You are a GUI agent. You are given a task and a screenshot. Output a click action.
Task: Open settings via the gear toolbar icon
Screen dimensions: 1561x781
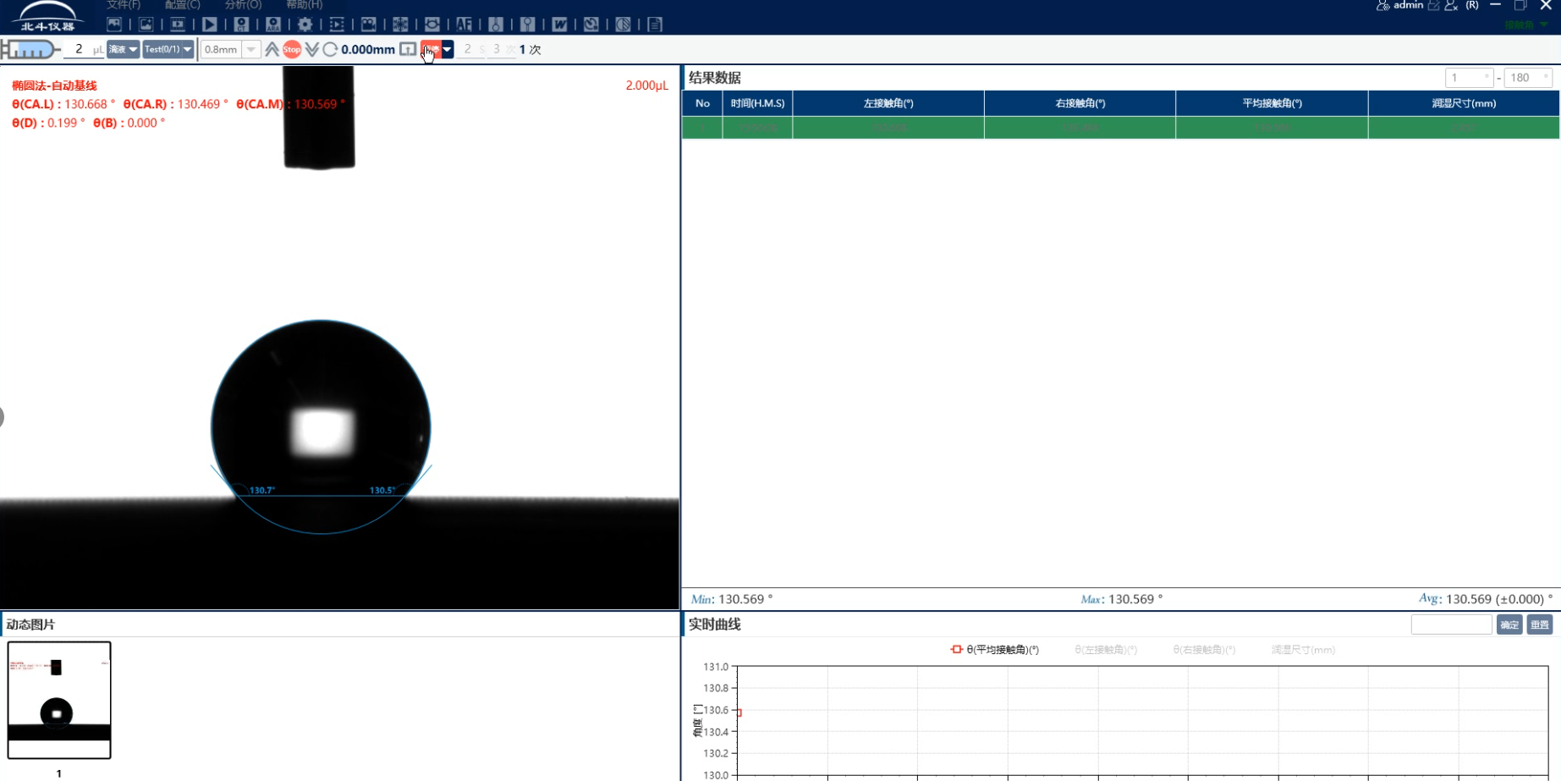[305, 25]
